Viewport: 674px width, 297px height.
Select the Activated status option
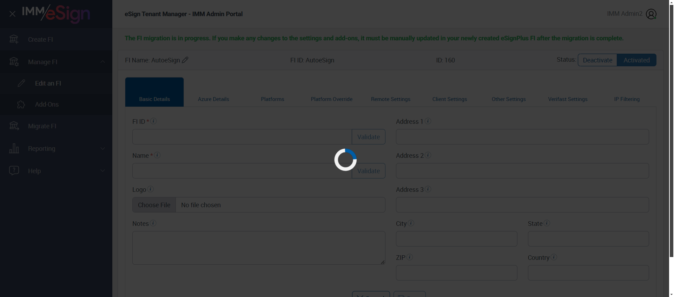tap(636, 60)
